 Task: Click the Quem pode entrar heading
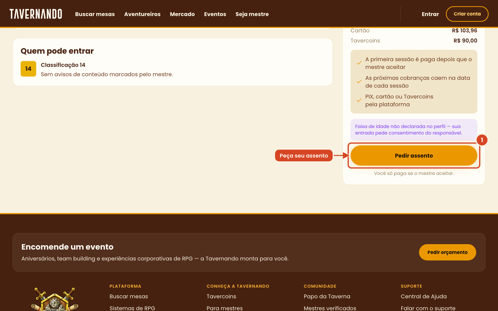(x=57, y=51)
